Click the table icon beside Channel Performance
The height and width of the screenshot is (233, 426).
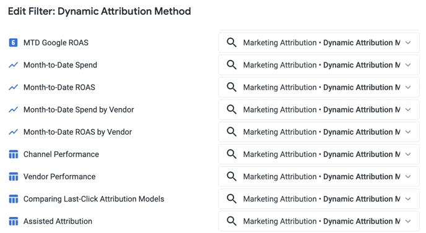14,155
